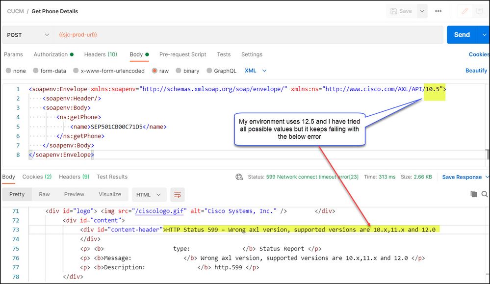Viewport: 490px width, 284px height.
Task: Click the /ciscologo.gif link in response
Action: (159, 211)
